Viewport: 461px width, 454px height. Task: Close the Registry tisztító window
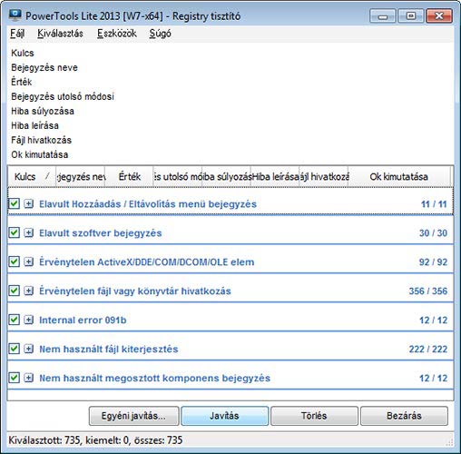point(439,15)
